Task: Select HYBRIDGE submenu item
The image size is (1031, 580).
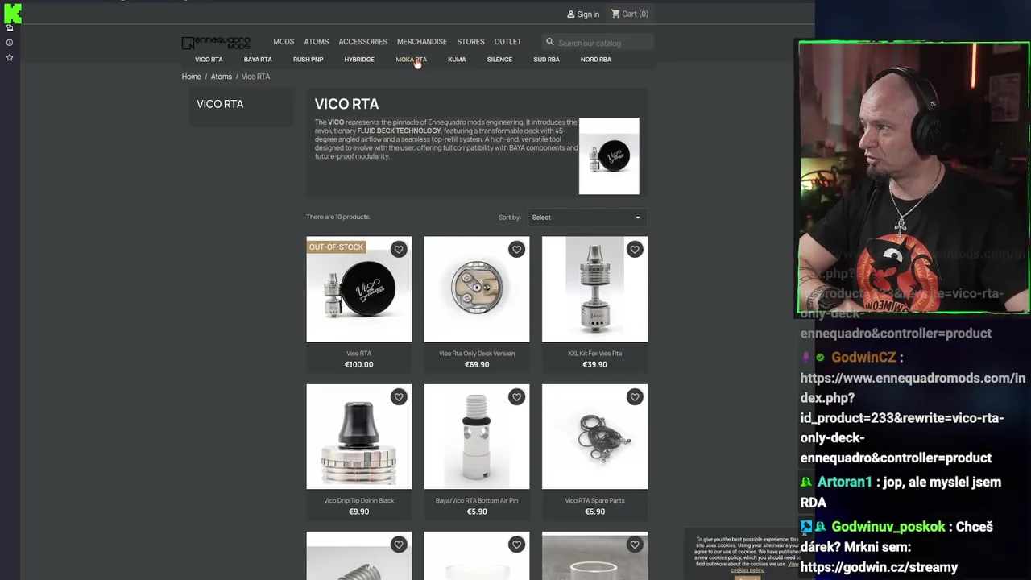Action: click(359, 60)
